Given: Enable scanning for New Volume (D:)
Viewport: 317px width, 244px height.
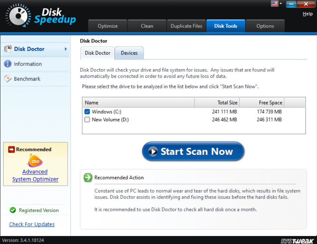Looking at the screenshot, I should [x=87, y=120].
